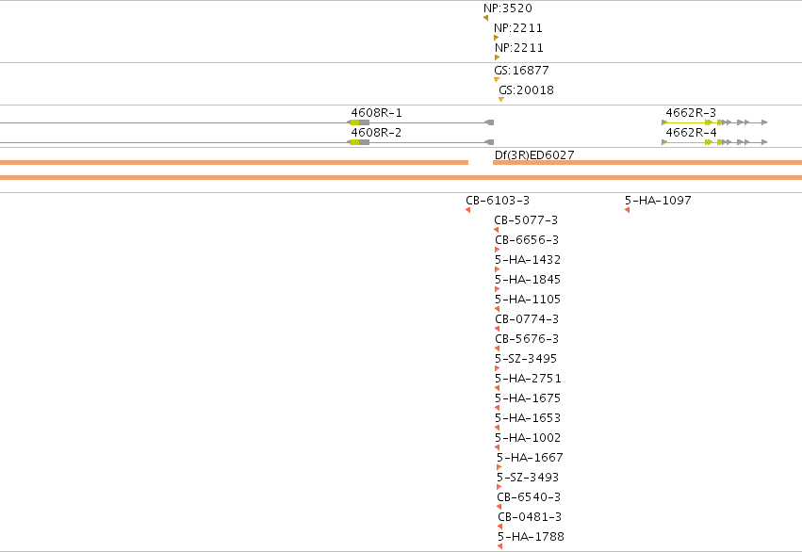The width and height of the screenshot is (802, 552).
Task: Click the 5-HA-1788 feature name
Action: coord(531,537)
